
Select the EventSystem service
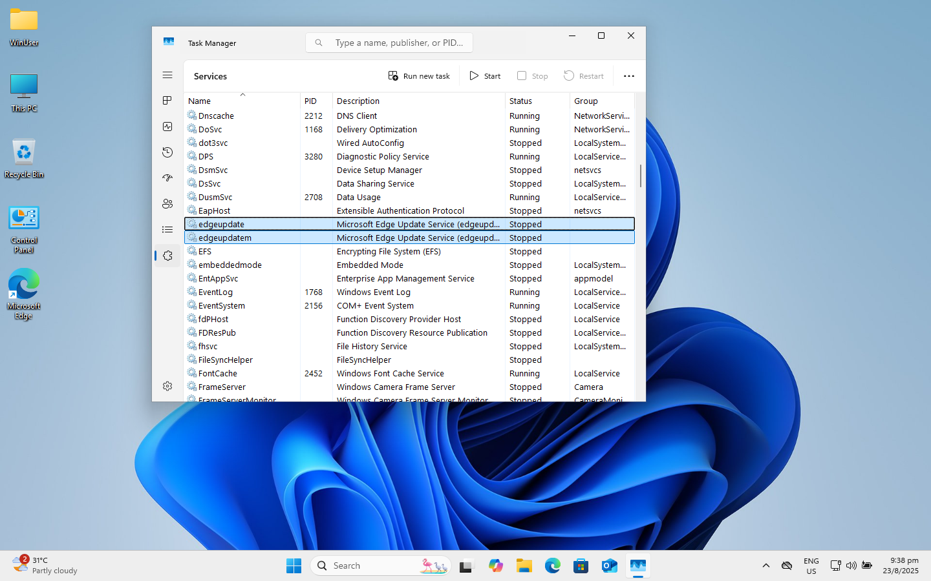click(409, 305)
